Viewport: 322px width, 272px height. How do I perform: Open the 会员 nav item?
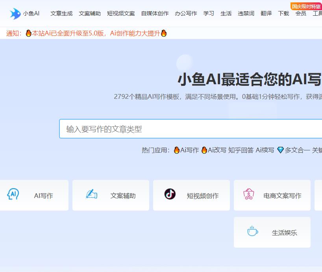pos(301,13)
